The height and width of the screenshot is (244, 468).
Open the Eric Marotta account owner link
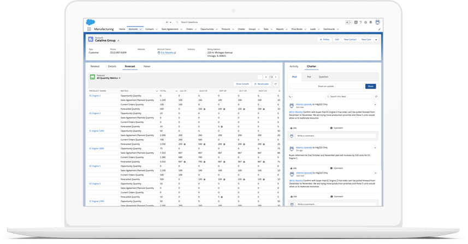tap(167, 53)
